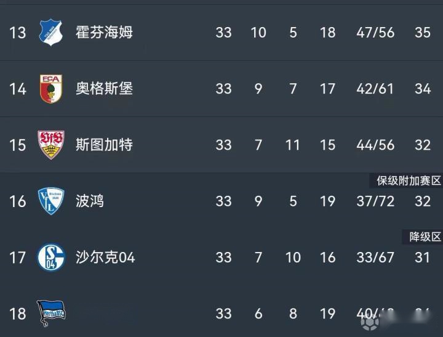
Task: Click the Hertha BSC flag crest
Action: point(50,312)
